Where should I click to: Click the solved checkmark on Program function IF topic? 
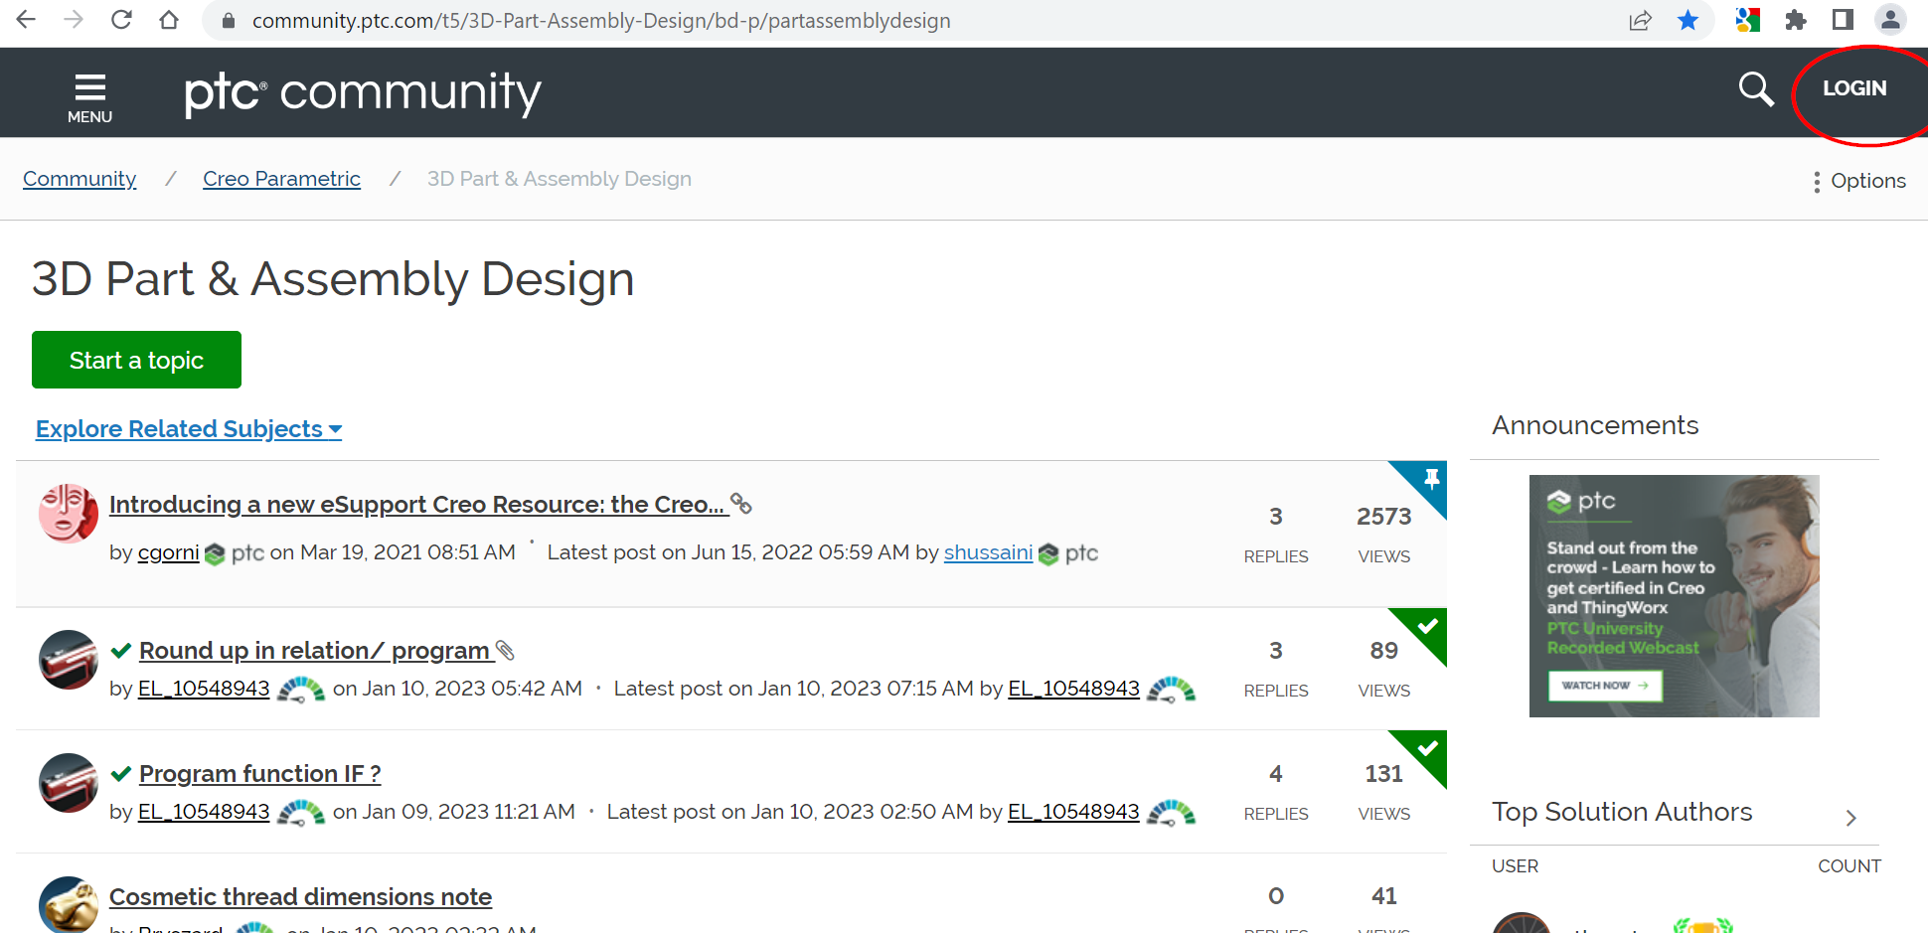click(x=121, y=773)
